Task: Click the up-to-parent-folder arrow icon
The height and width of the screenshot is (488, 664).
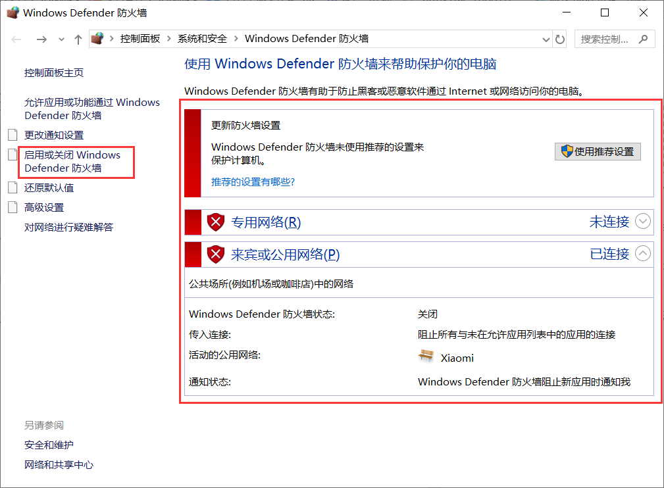Action: coord(77,39)
